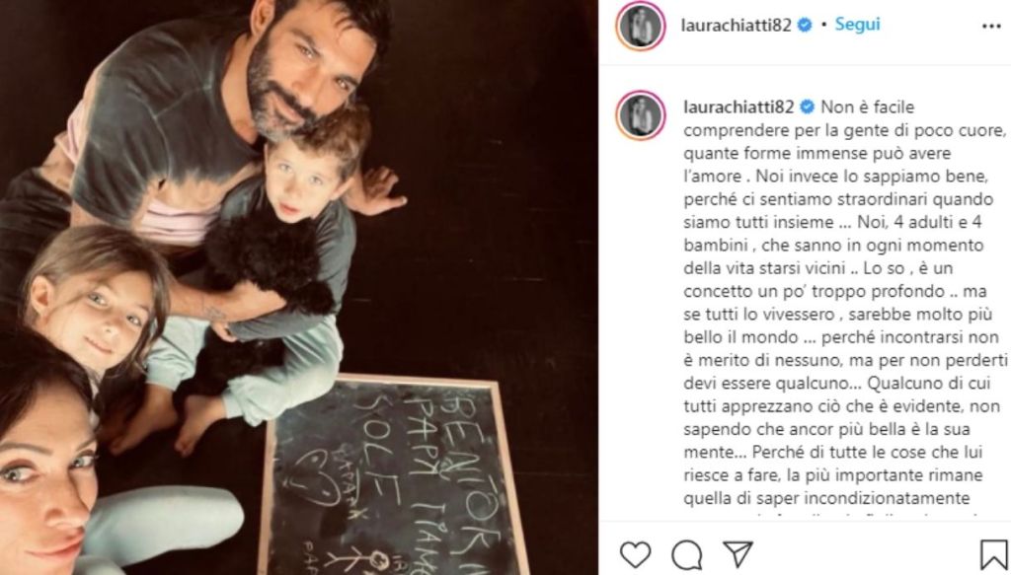Screen dimensions: 1011x575
Task: Click the bearded man's face in the photo
Action: 303,71
